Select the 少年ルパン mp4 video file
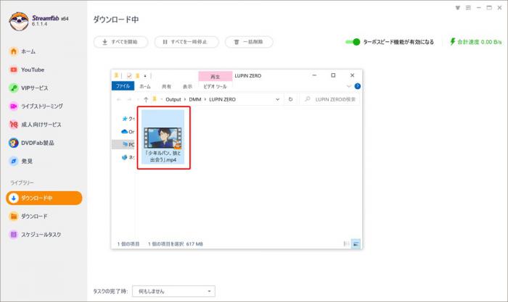508x302 pixels. click(163, 137)
